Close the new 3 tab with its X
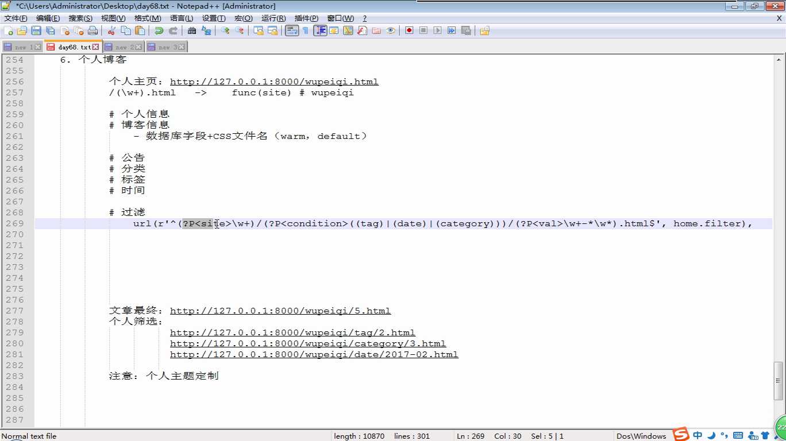The width and height of the screenshot is (786, 441). (x=182, y=47)
